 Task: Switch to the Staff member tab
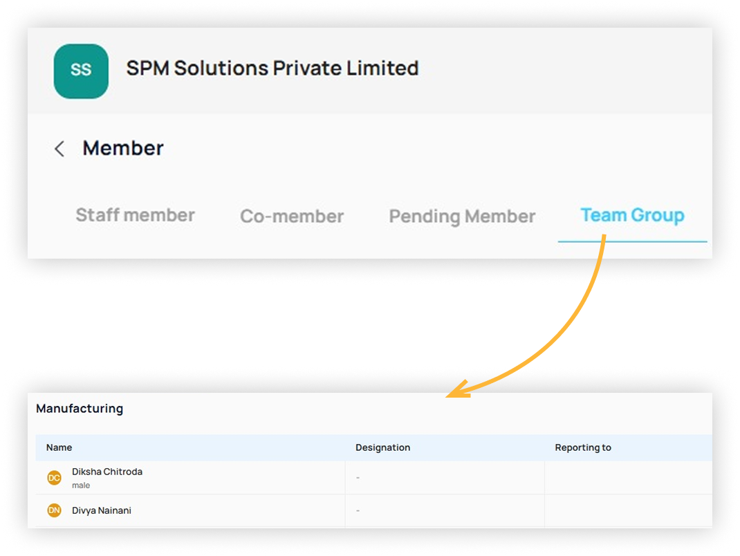pyautogui.click(x=135, y=215)
